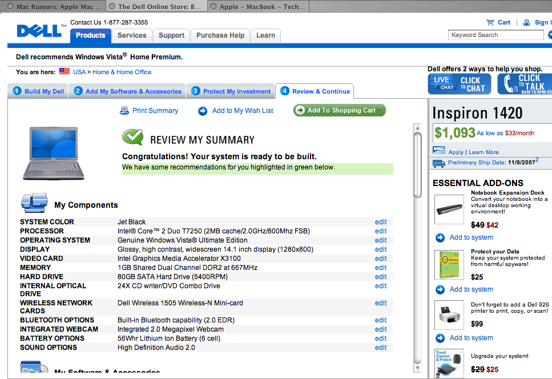Close the Dell Online Store browser tab
Viewport: 552px width, 379px height.
(112, 6)
